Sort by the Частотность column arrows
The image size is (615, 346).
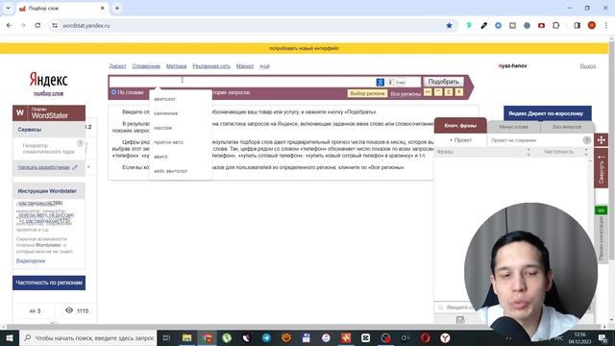tap(586, 152)
